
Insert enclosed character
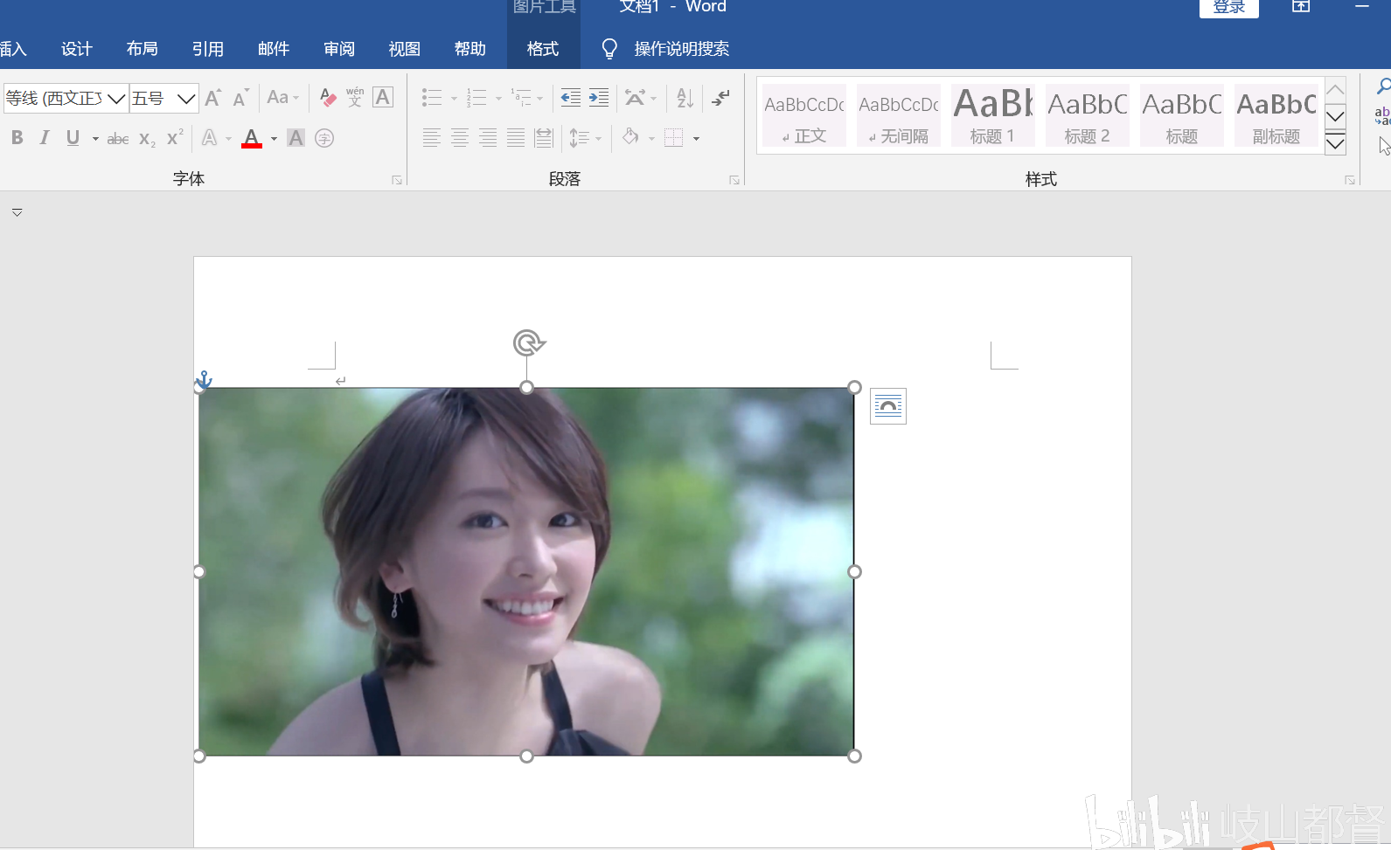point(324,138)
